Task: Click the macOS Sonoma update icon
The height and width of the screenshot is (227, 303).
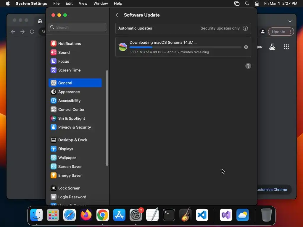Action: [123, 47]
